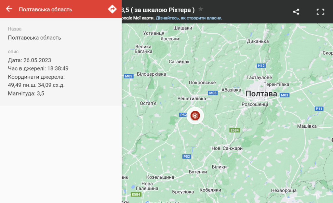Viewport: 333px width, 203px height.
Task: Open the map in full screen
Action: tap(321, 12)
